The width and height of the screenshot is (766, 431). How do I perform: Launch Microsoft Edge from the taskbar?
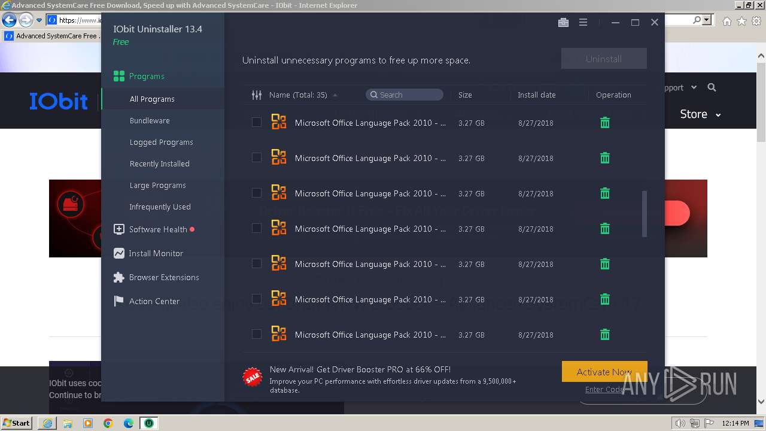[x=129, y=423]
